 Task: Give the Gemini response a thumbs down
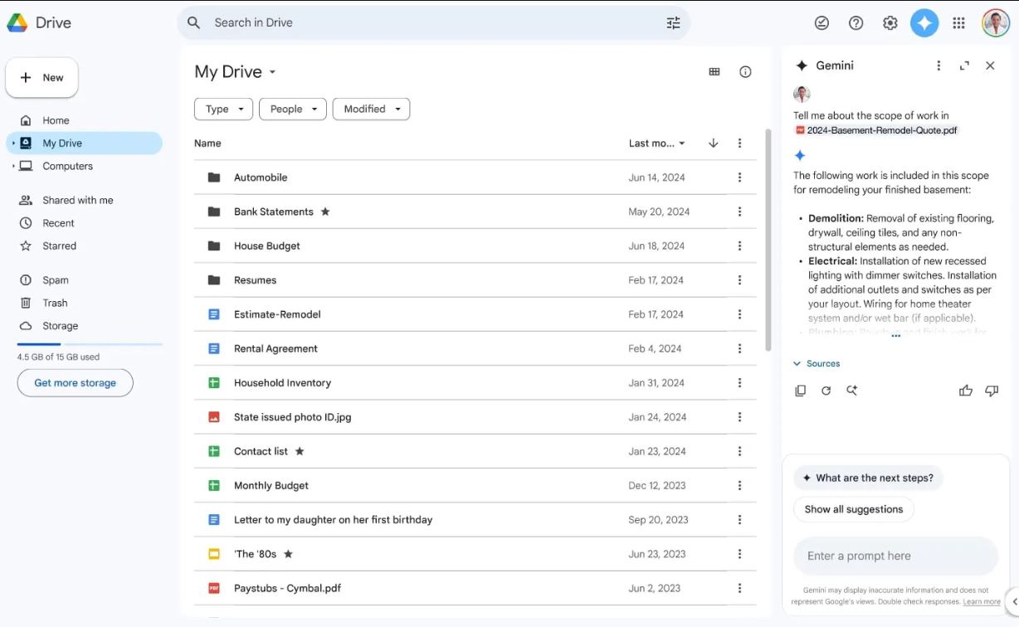[x=992, y=390]
